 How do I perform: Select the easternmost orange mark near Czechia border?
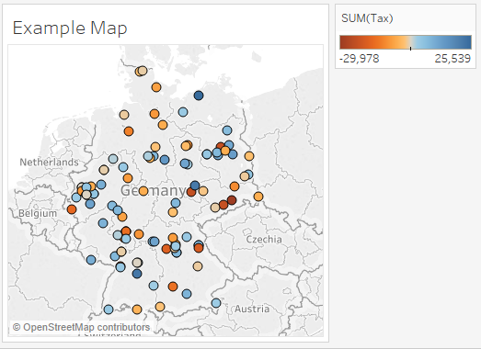tap(258, 197)
